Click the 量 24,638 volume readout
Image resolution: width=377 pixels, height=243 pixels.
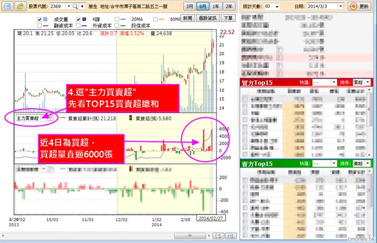(x=162, y=33)
